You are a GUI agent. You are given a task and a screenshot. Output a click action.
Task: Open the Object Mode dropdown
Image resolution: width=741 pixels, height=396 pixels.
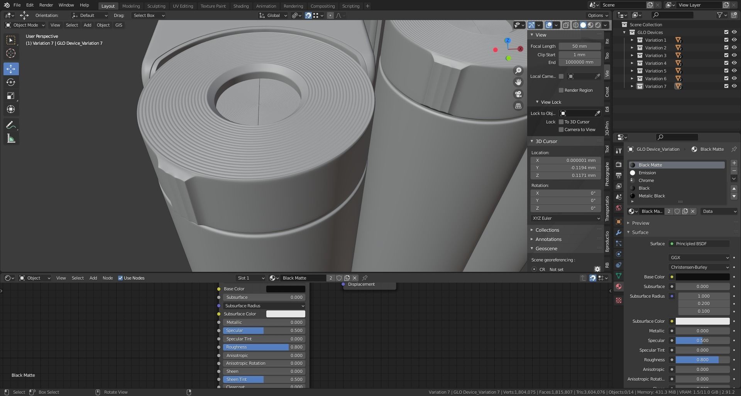click(x=25, y=25)
